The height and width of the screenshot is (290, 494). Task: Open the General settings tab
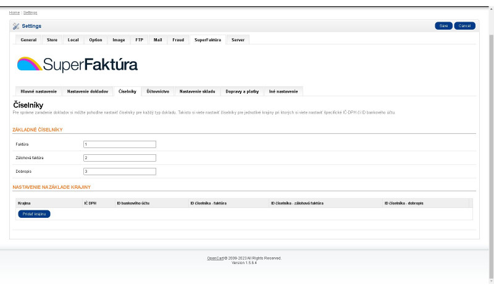click(x=28, y=40)
